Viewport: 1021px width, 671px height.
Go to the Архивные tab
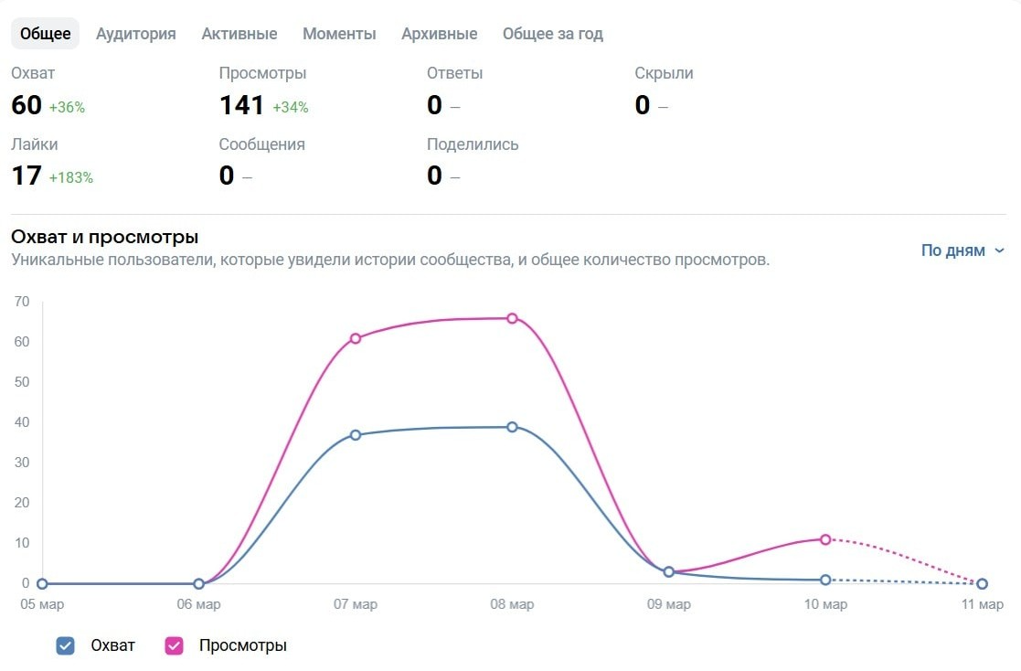click(x=439, y=34)
